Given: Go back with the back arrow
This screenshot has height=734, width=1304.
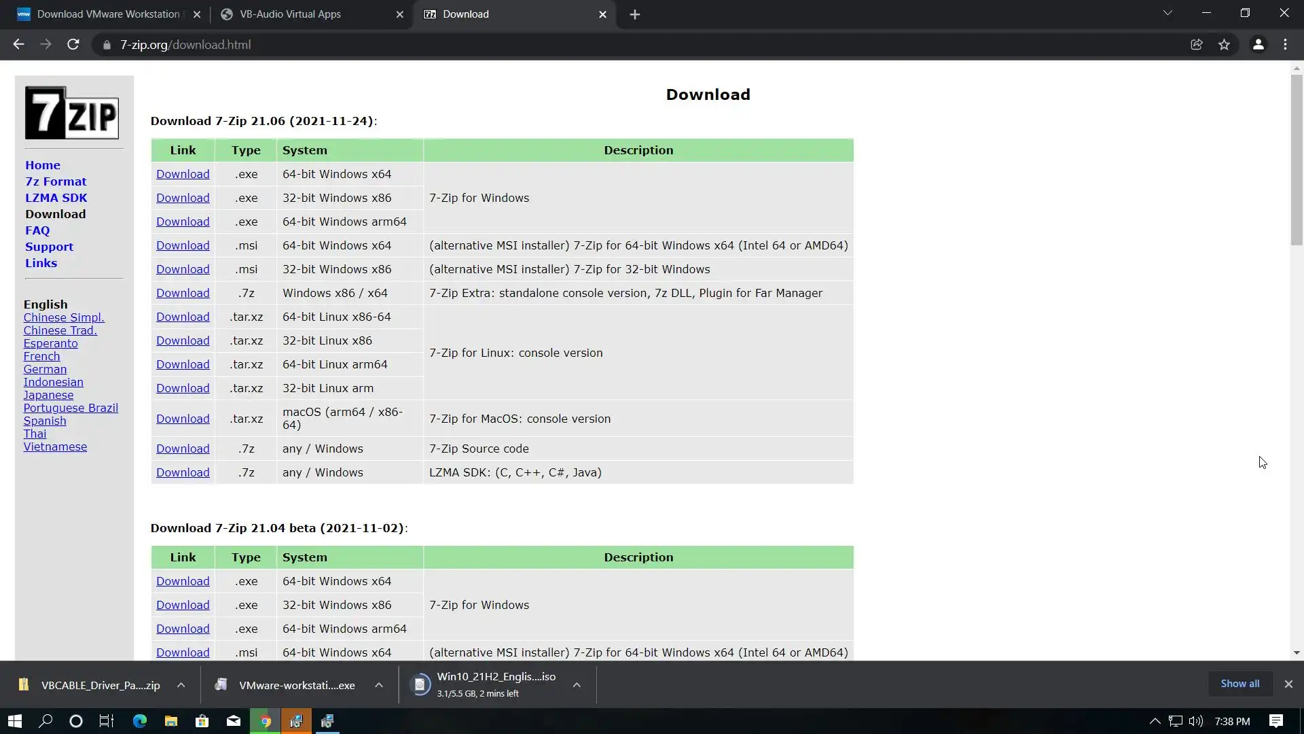Looking at the screenshot, I should 18,45.
